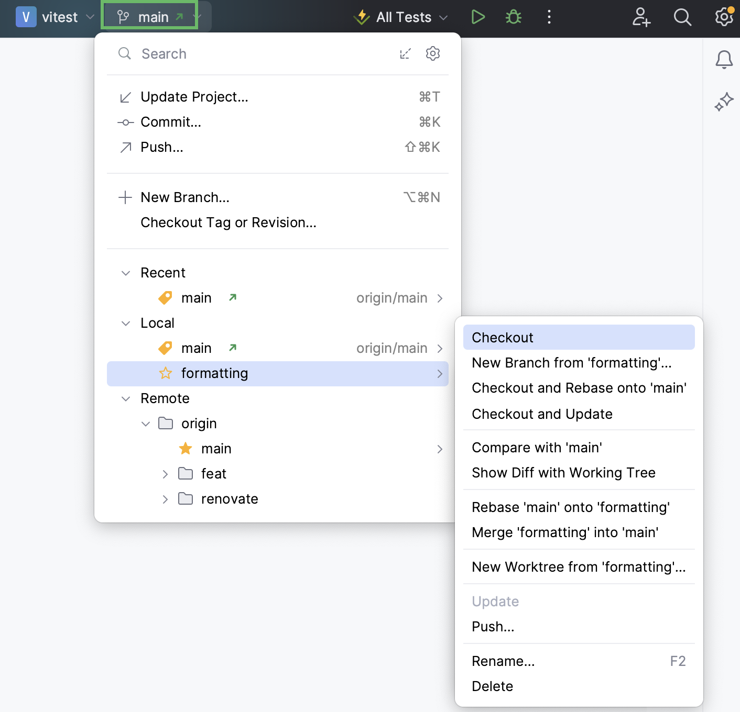Create a New Branch

[184, 197]
